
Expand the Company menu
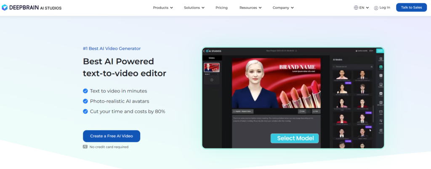283,8
